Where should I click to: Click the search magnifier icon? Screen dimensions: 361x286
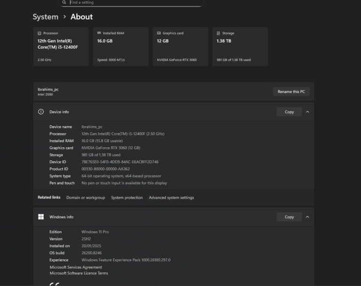click(64, 2)
